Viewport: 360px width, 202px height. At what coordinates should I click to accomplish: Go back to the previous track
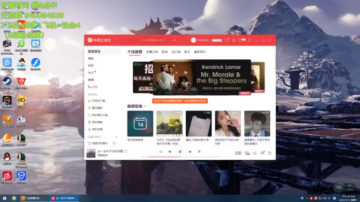tap(170, 152)
